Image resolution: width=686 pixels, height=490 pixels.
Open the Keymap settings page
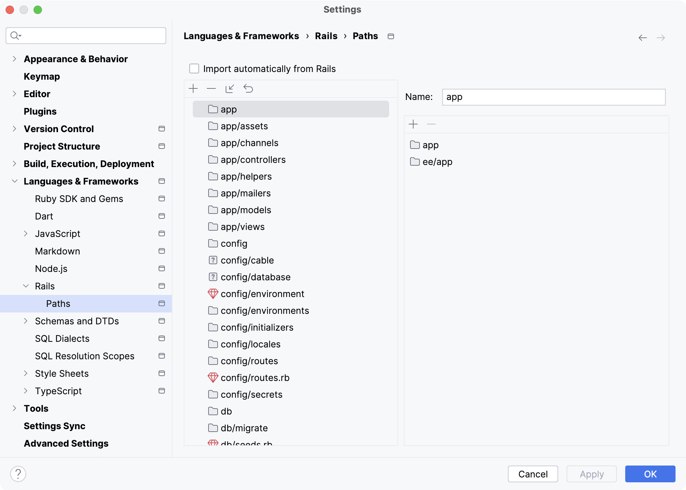42,76
